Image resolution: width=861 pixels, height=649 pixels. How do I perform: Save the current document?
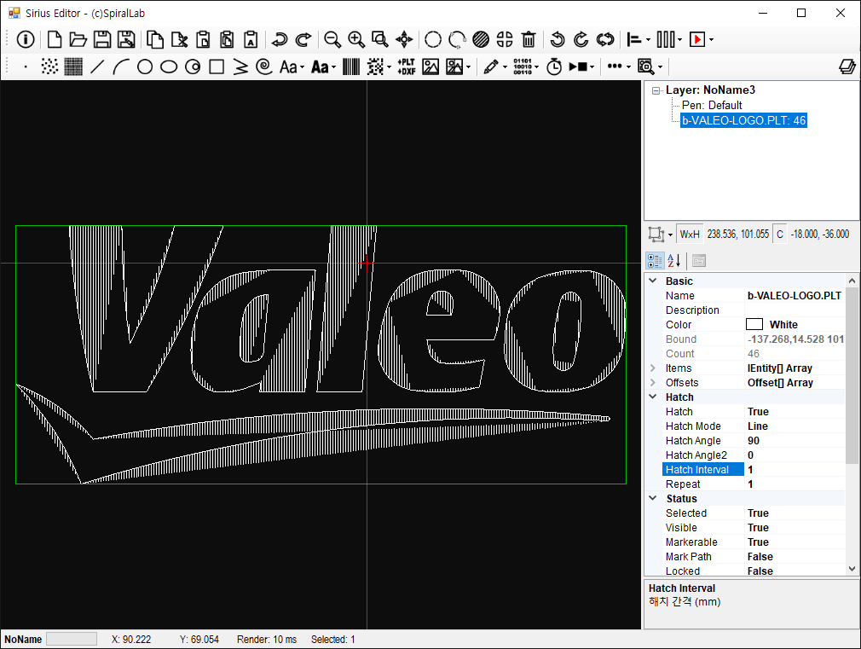[102, 39]
